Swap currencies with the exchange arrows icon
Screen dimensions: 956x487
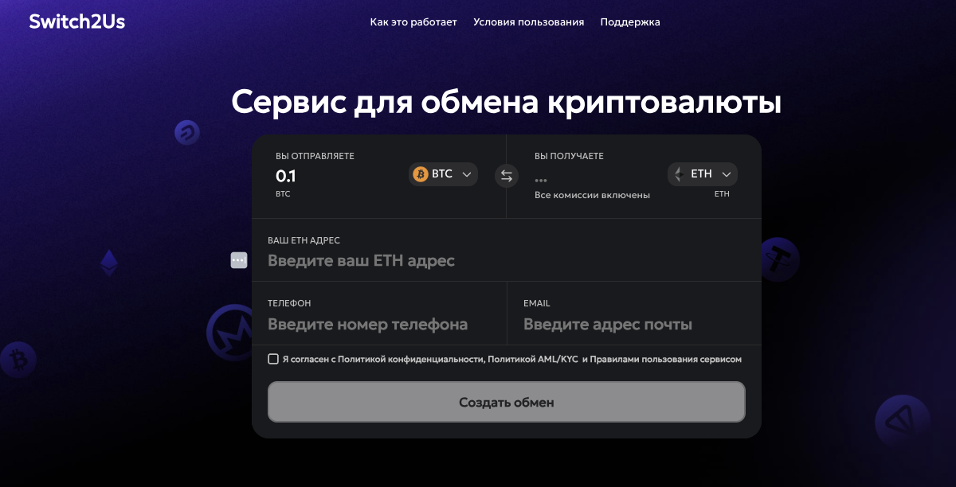(507, 175)
